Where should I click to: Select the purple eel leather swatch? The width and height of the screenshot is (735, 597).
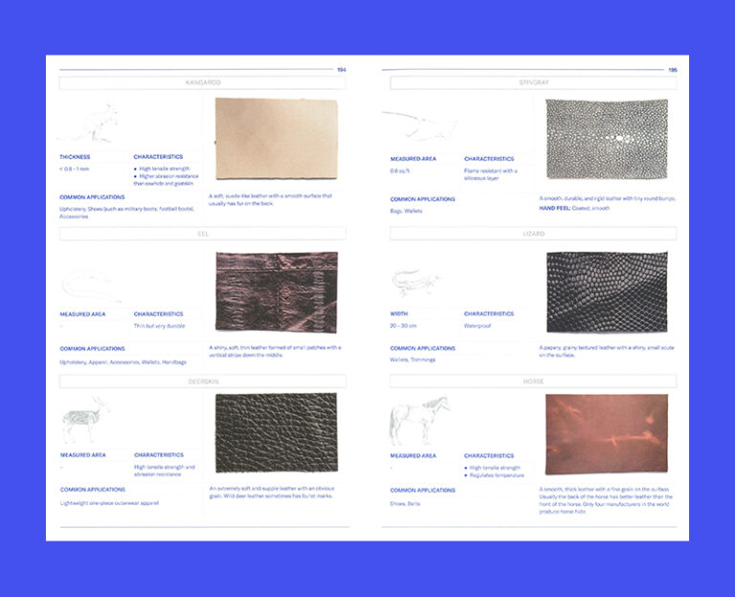pos(277,293)
